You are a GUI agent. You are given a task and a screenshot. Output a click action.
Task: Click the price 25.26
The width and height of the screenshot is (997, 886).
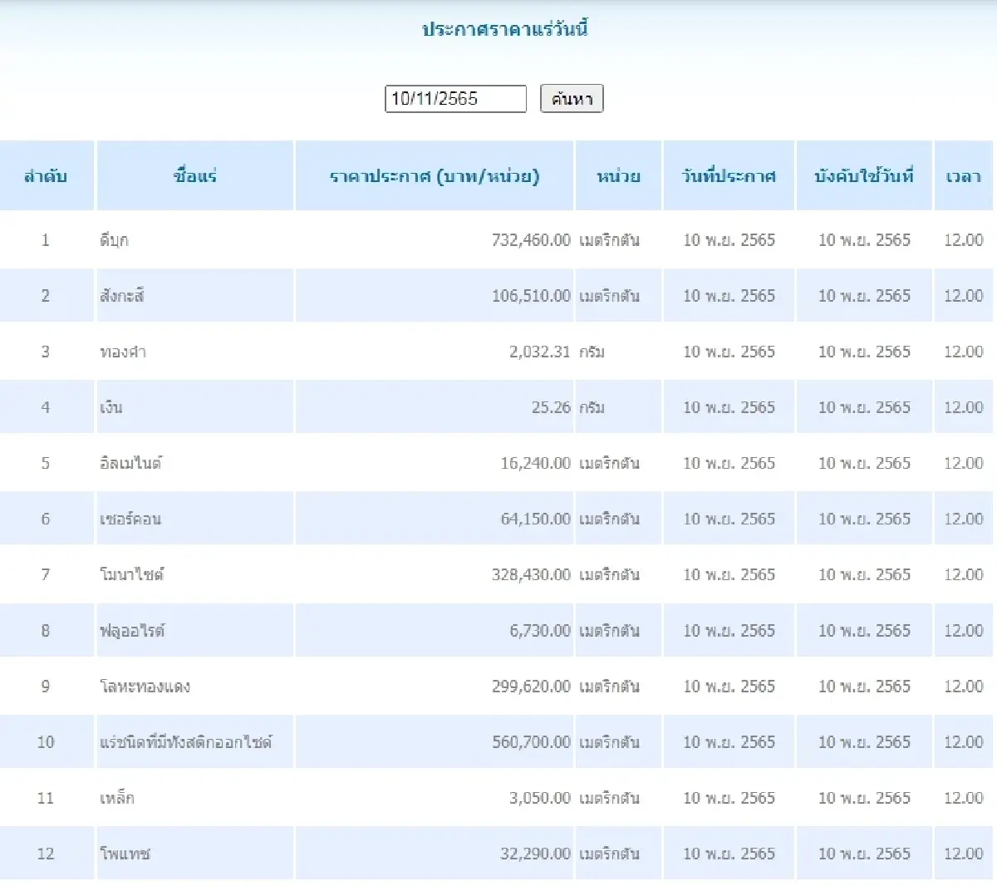[552, 407]
